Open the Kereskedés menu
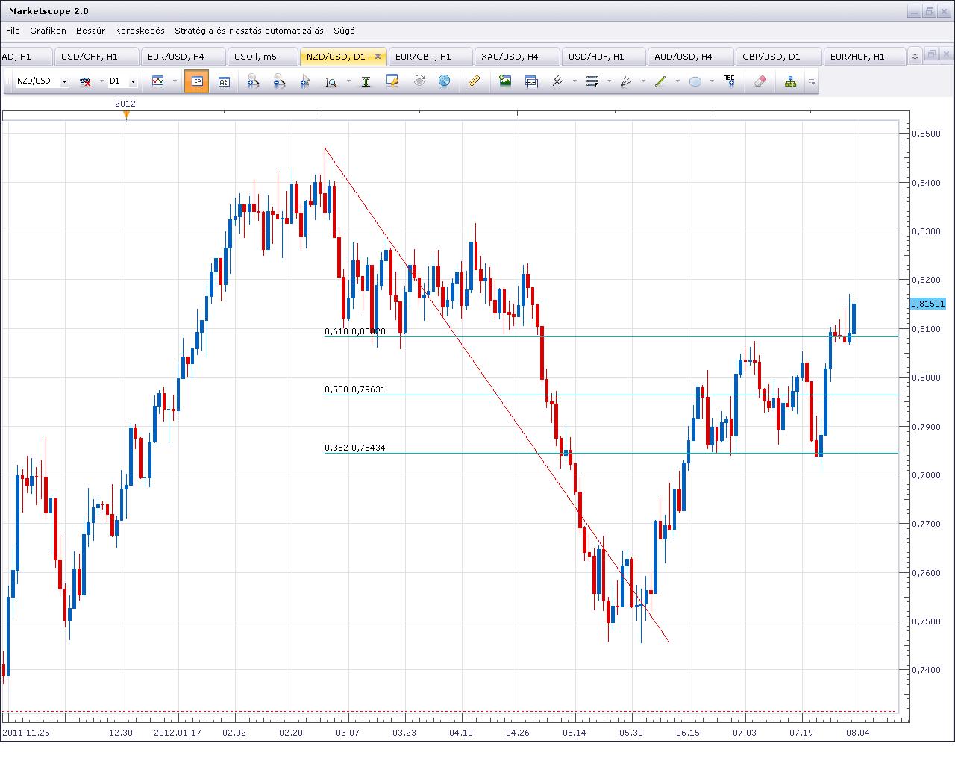955x764 pixels. pyautogui.click(x=140, y=31)
